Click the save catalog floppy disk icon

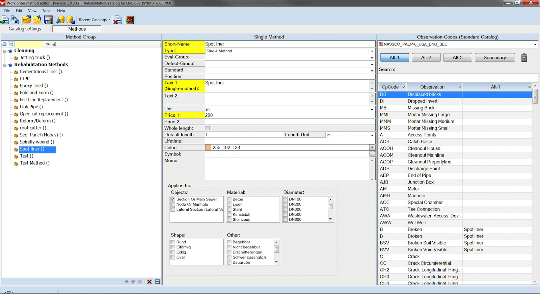(x=48, y=20)
